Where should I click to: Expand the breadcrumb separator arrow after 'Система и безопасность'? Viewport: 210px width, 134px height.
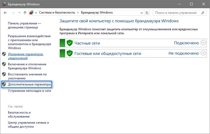click(78, 13)
